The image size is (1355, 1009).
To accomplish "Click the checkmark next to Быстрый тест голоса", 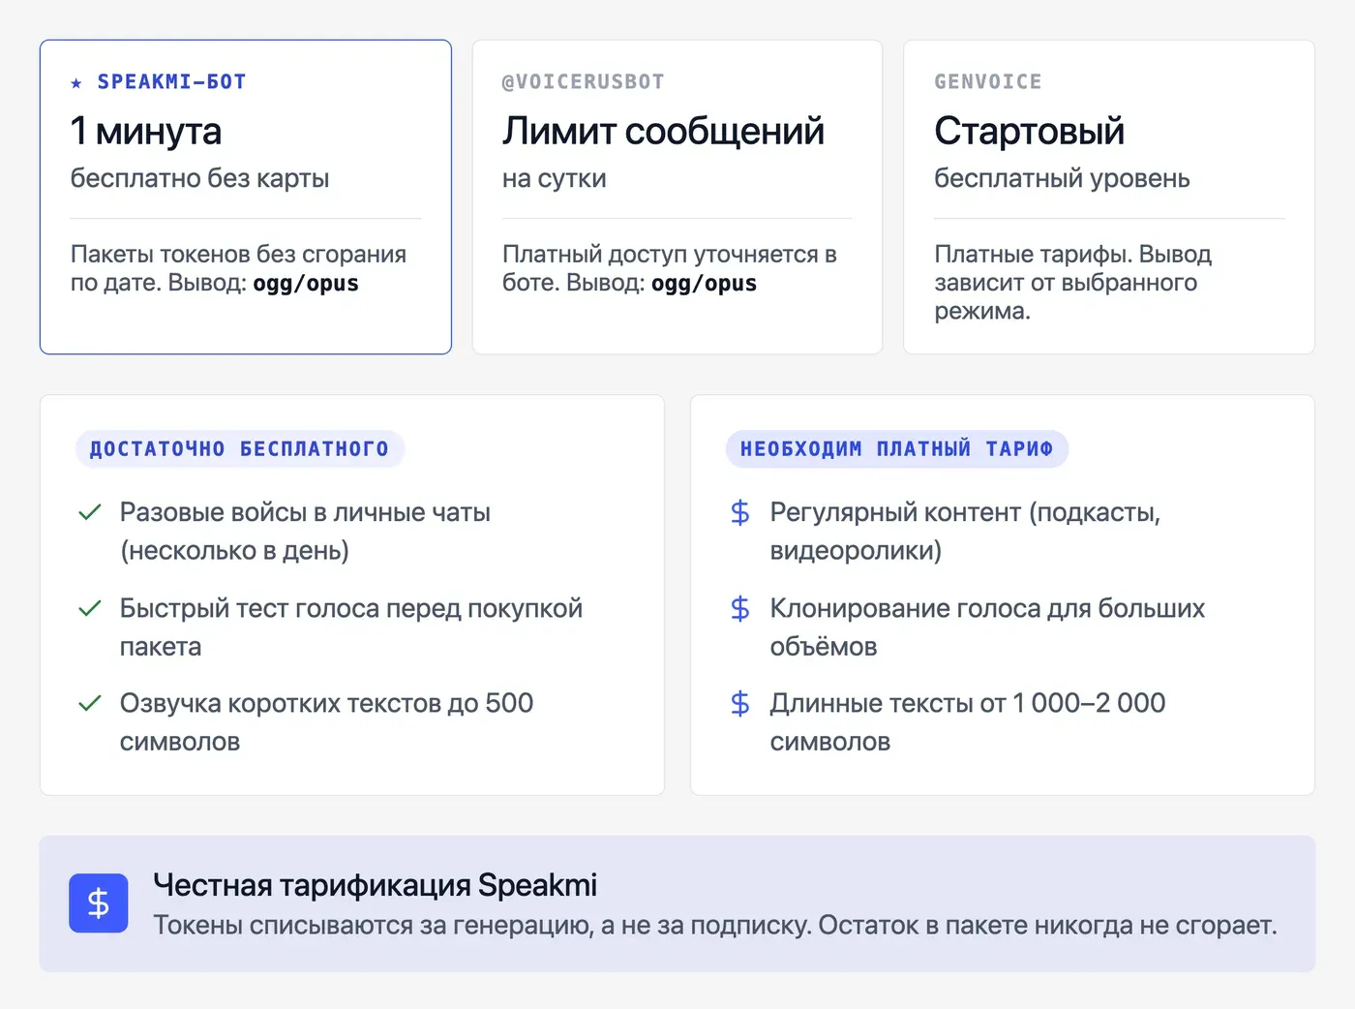I will click(90, 608).
